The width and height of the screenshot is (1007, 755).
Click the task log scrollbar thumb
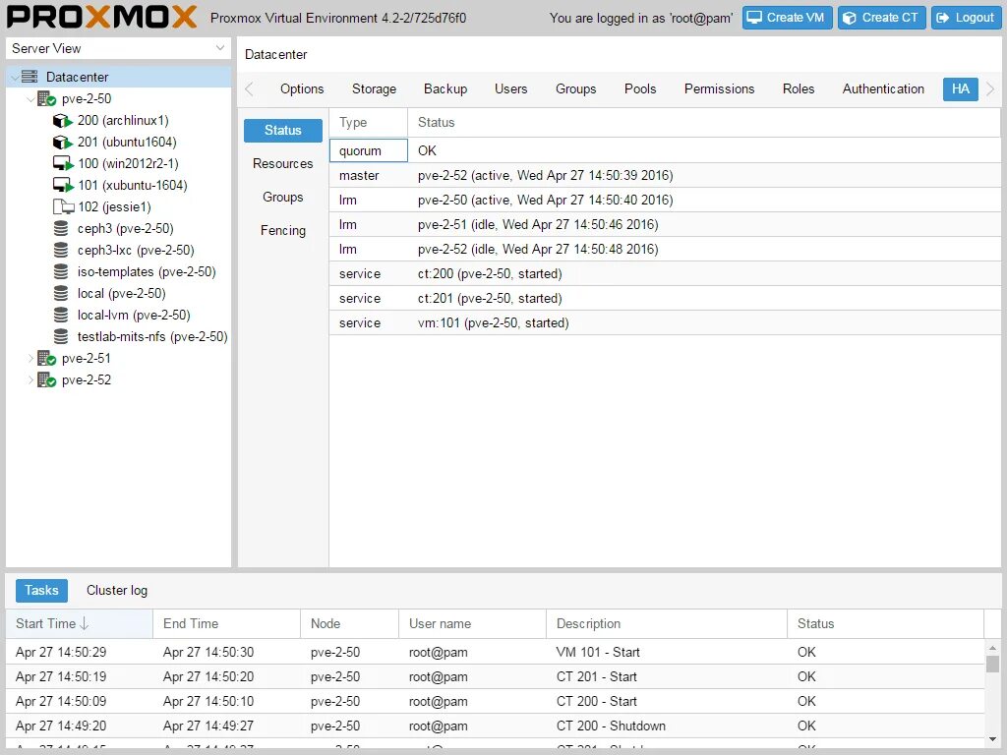pos(992,664)
